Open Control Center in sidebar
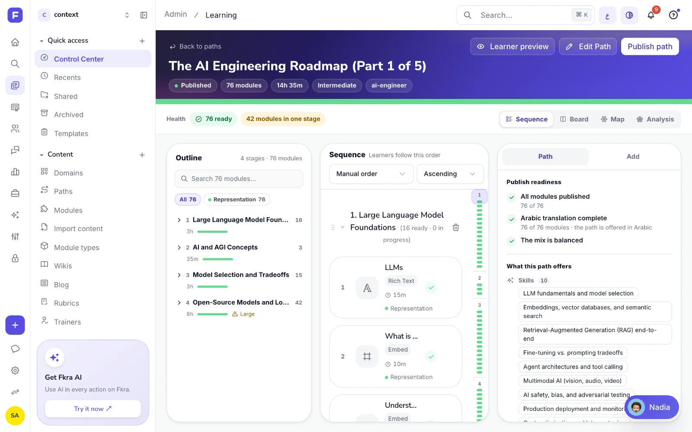The width and height of the screenshot is (692, 432). click(x=93, y=59)
